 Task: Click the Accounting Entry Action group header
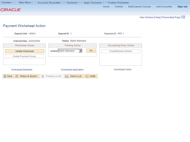tap(121, 45)
